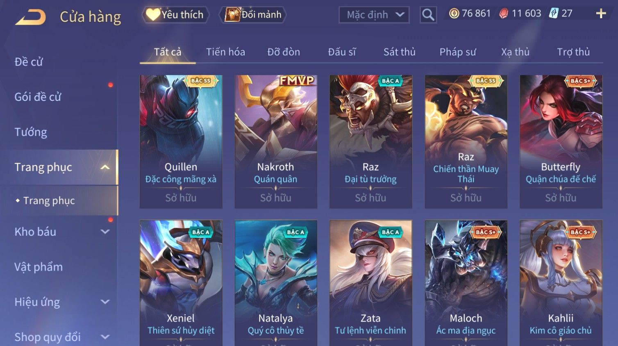Open Gói đề cử in sidebar
The height and width of the screenshot is (346, 618).
tap(38, 97)
